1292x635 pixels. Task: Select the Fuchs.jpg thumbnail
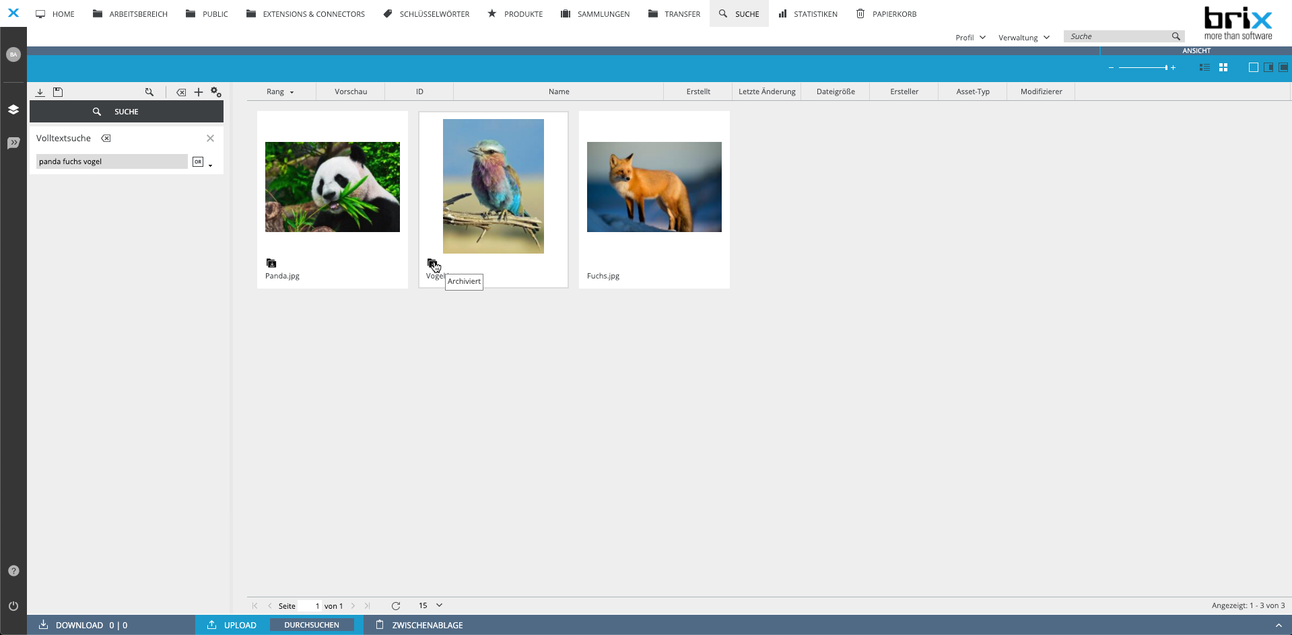tap(654, 187)
